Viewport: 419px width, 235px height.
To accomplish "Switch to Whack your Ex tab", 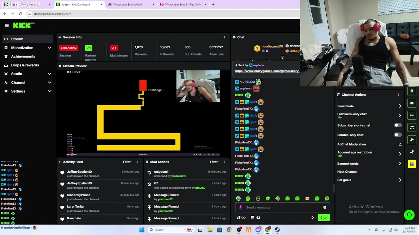I will (131, 5).
